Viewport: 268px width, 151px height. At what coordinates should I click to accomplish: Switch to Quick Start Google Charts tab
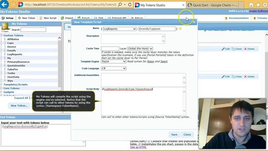click(213, 5)
